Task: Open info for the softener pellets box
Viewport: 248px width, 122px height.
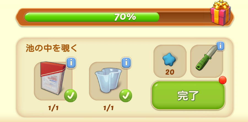Action: coord(71,63)
